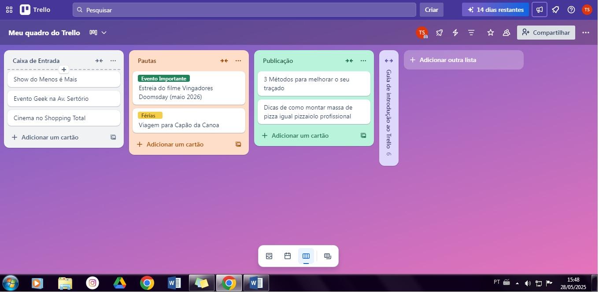This screenshot has height=293, width=599.
Task: Click the Férias yellow label
Action: coord(150,116)
